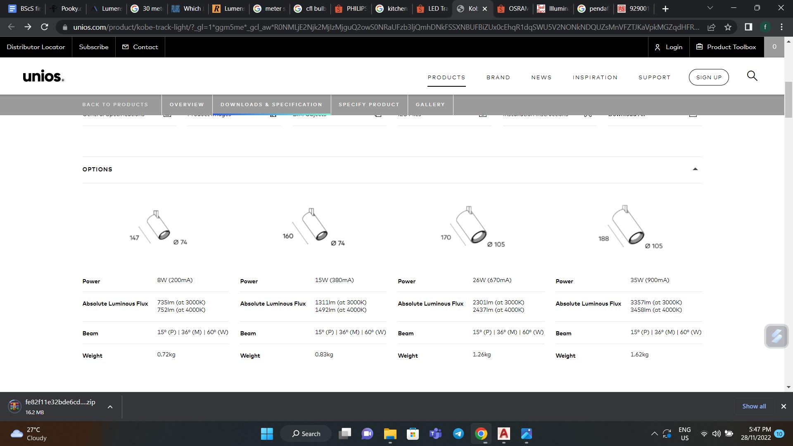Open the Gallery tab
Viewport: 793px width, 446px height.
pos(430,104)
